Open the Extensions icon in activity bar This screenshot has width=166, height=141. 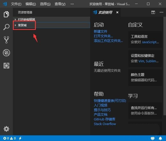coord(6,66)
